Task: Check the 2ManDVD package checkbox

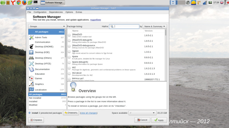Action: 69,35
